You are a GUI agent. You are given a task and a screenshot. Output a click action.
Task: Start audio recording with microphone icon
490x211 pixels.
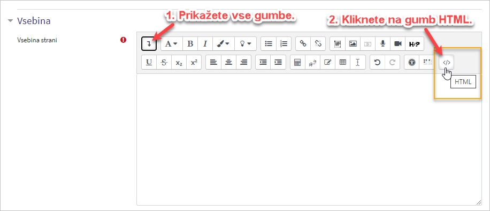[x=382, y=43]
